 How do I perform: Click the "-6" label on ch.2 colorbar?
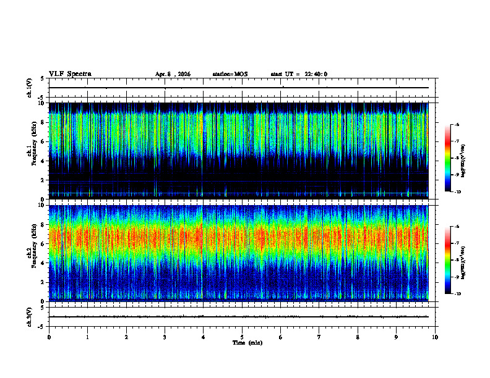click(x=457, y=227)
